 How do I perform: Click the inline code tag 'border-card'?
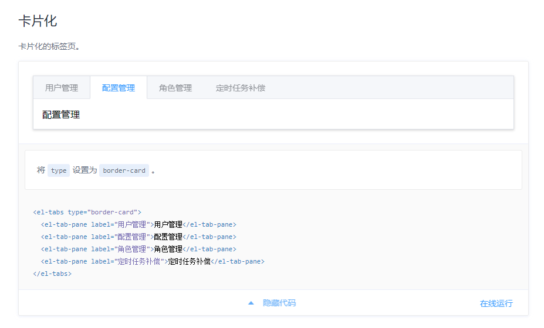[x=124, y=170]
